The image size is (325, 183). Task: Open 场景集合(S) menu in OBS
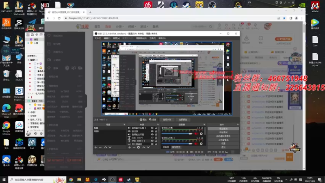141,38
